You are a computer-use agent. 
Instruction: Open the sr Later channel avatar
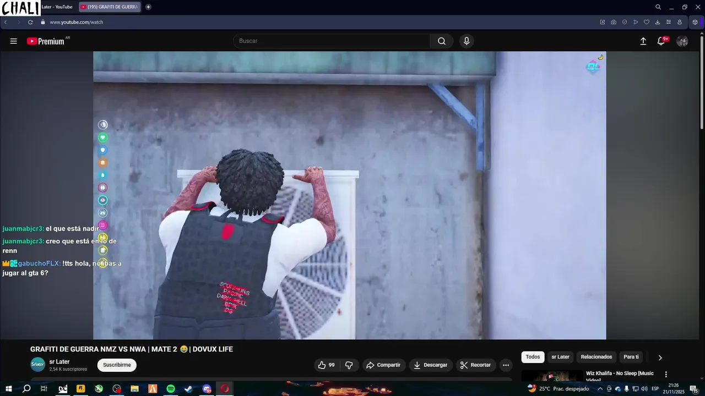tap(37, 365)
